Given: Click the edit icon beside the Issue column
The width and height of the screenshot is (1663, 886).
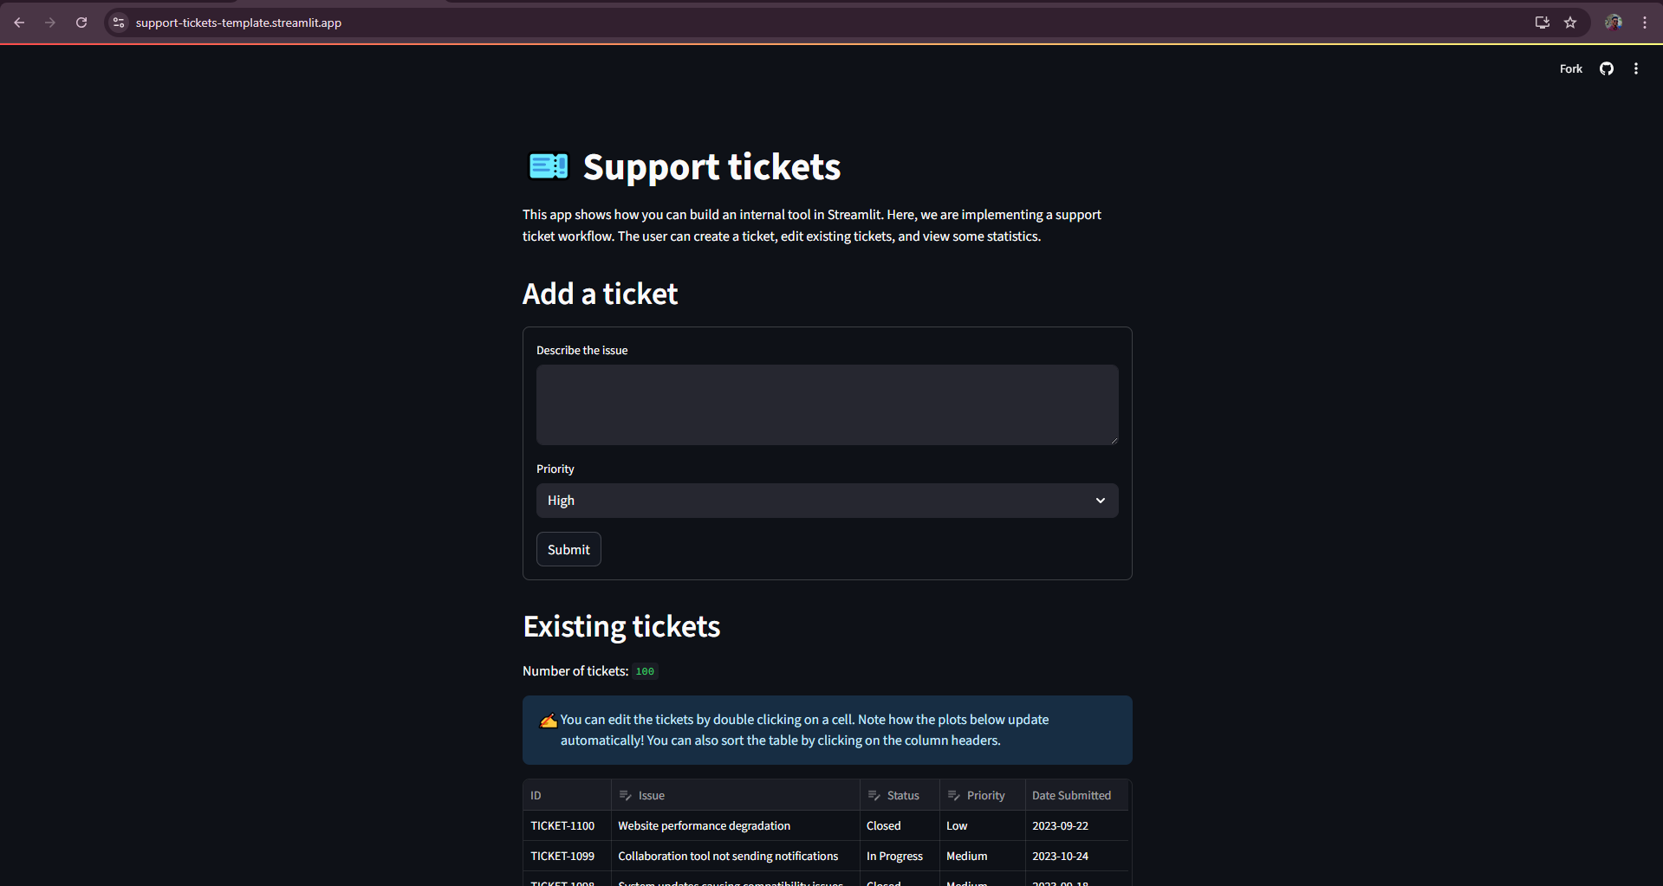Looking at the screenshot, I should coord(624,794).
